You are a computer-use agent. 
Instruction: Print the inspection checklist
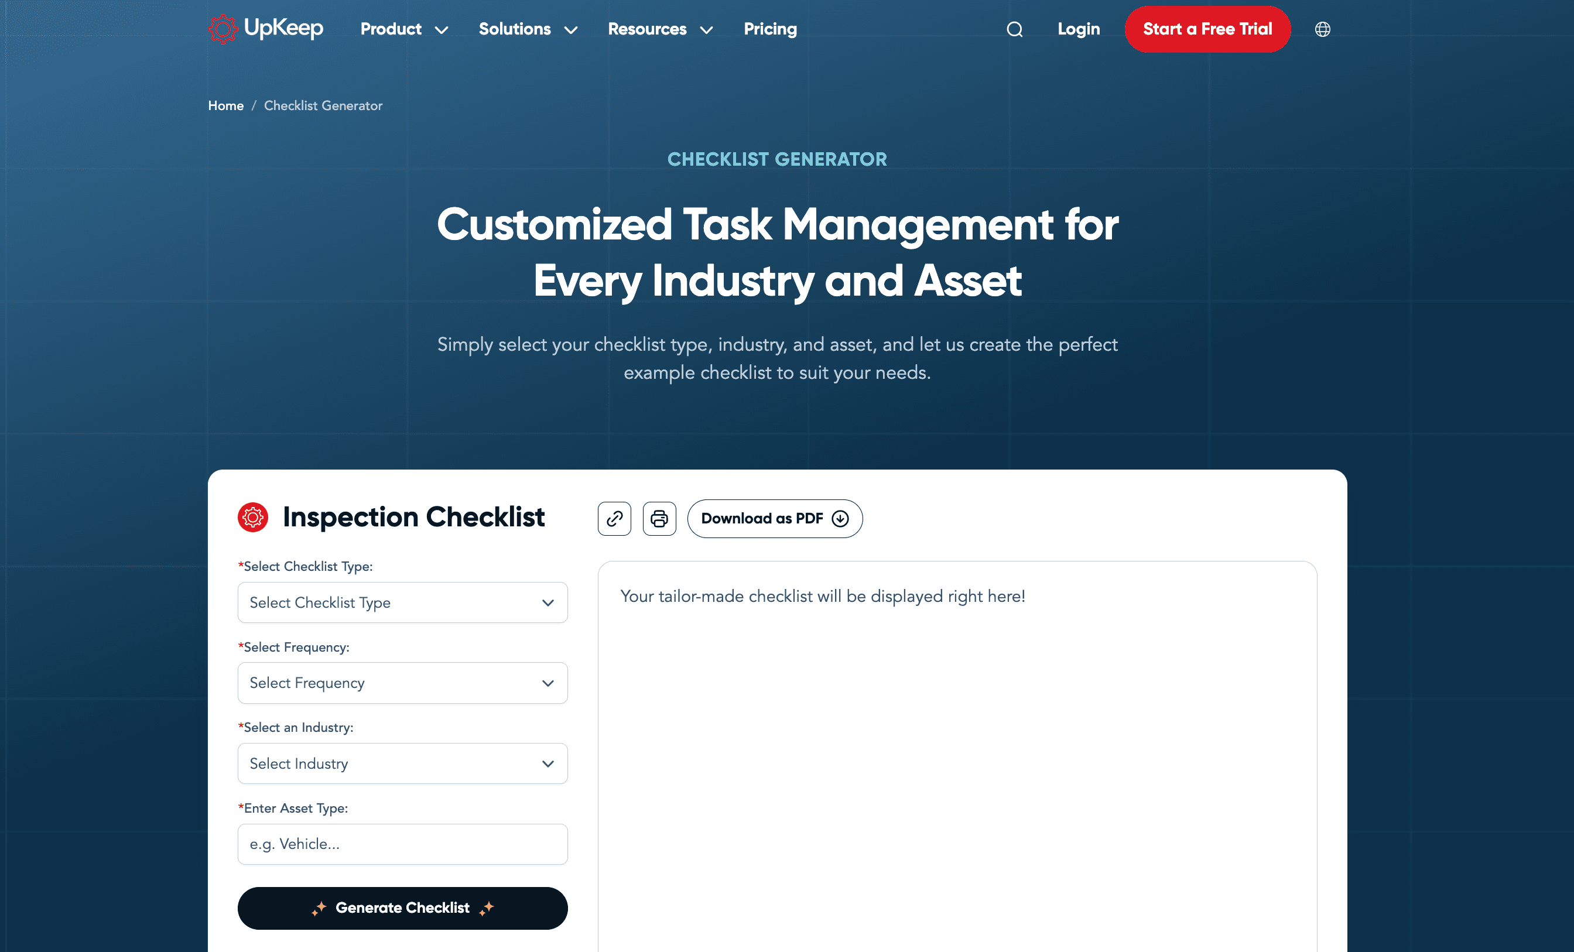pyautogui.click(x=659, y=518)
